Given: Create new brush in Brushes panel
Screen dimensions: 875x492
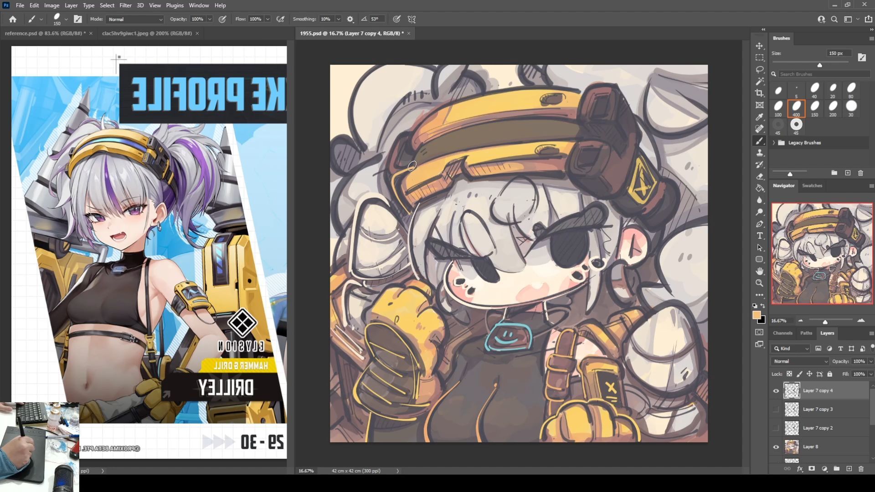Looking at the screenshot, I should tap(848, 173).
